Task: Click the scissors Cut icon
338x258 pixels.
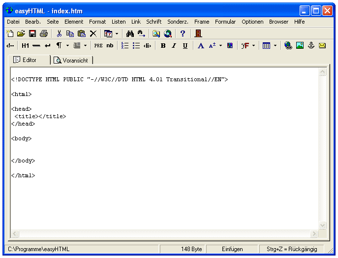Action: (x=59, y=33)
